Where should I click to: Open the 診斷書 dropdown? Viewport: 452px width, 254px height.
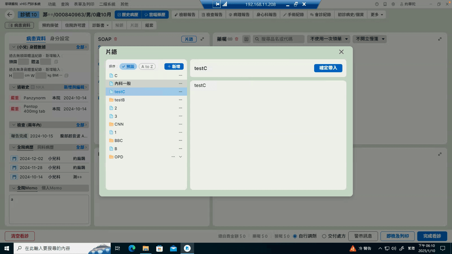coord(100,25)
